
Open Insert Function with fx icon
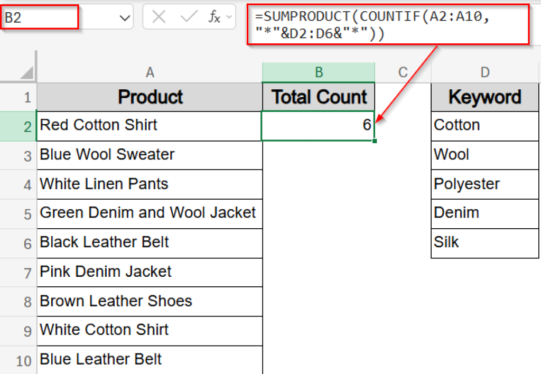[214, 17]
